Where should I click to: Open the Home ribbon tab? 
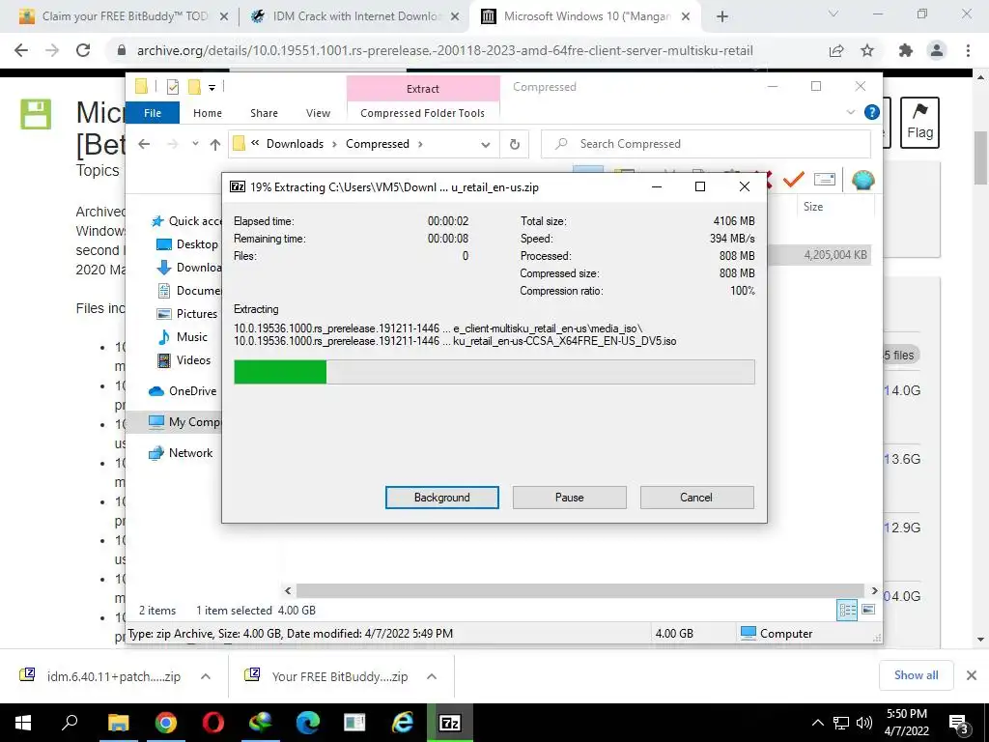click(x=208, y=113)
